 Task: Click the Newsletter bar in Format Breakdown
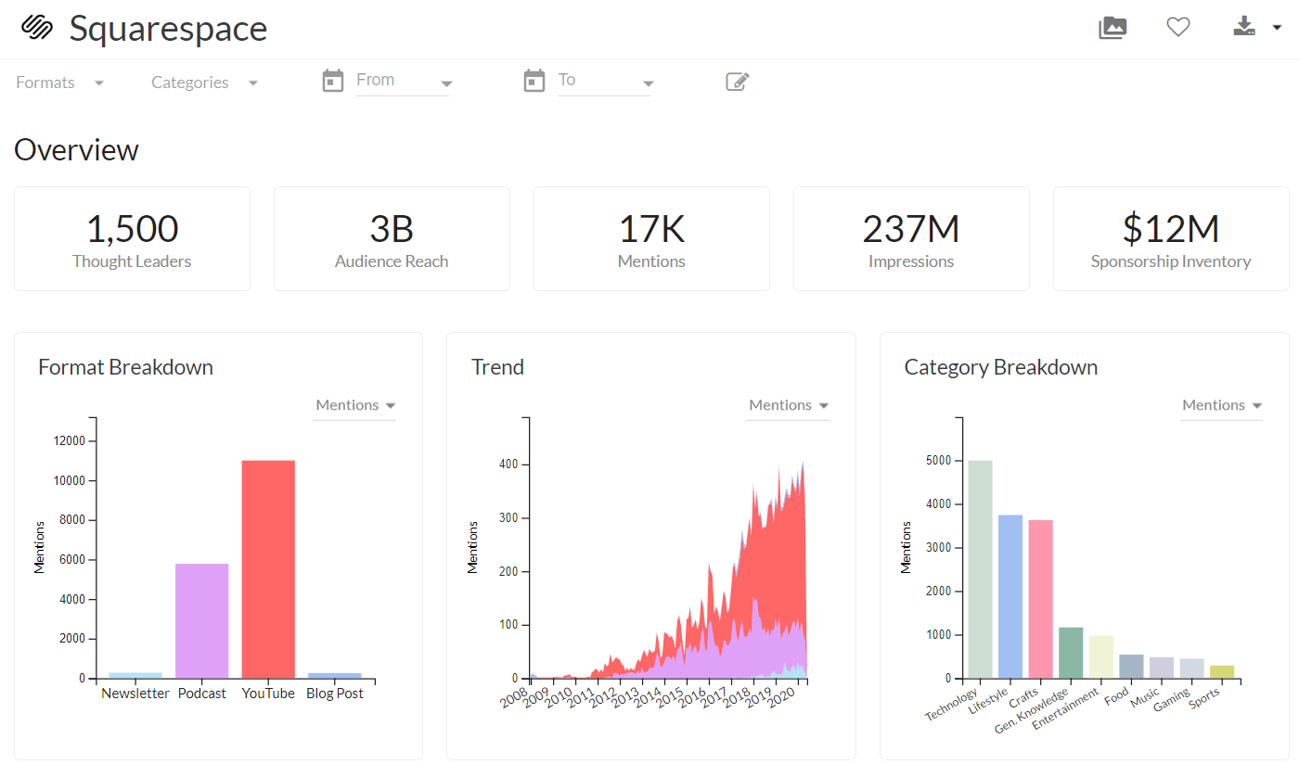(x=135, y=675)
